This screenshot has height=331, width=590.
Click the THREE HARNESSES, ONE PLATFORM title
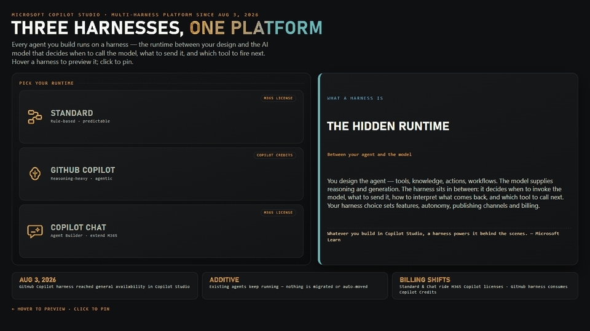pos(167,28)
